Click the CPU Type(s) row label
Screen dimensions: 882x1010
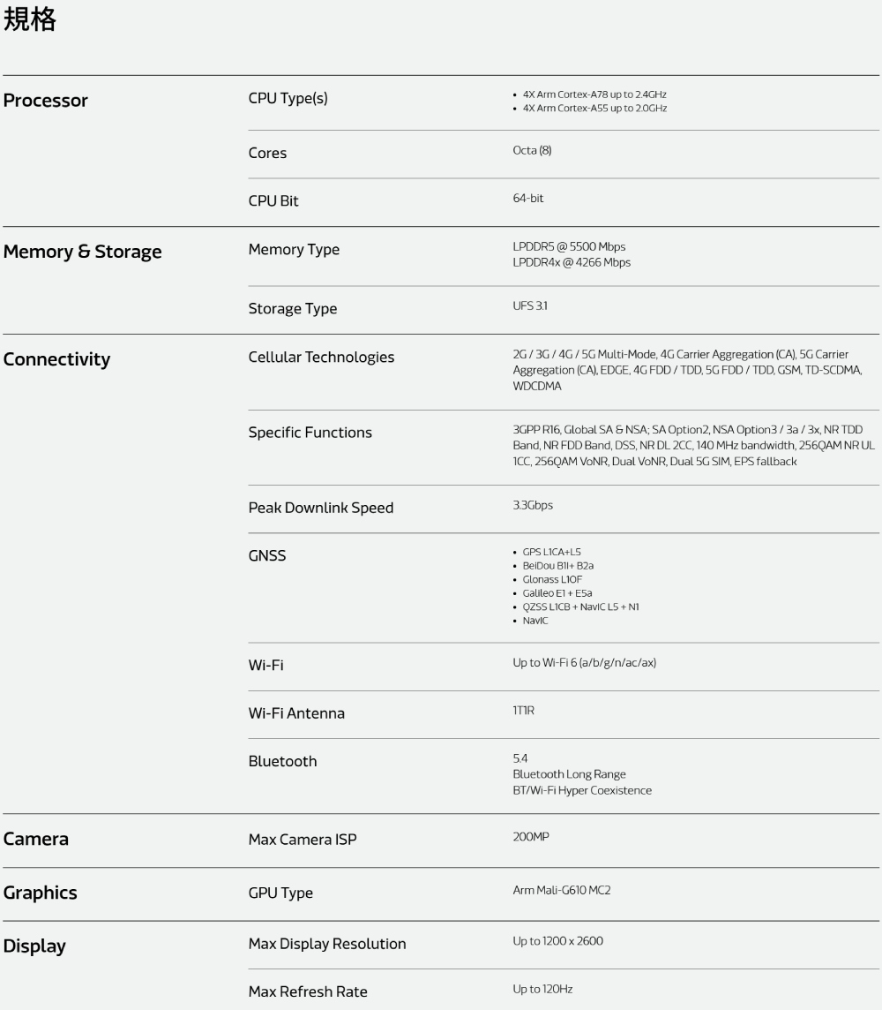[288, 98]
